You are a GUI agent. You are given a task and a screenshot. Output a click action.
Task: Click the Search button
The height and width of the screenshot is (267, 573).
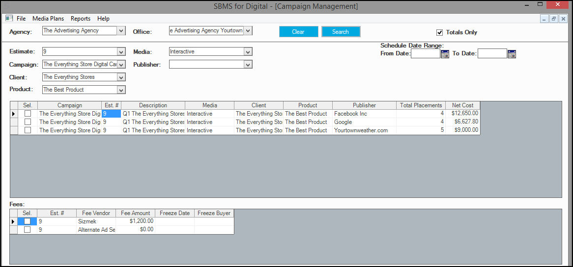coord(341,32)
